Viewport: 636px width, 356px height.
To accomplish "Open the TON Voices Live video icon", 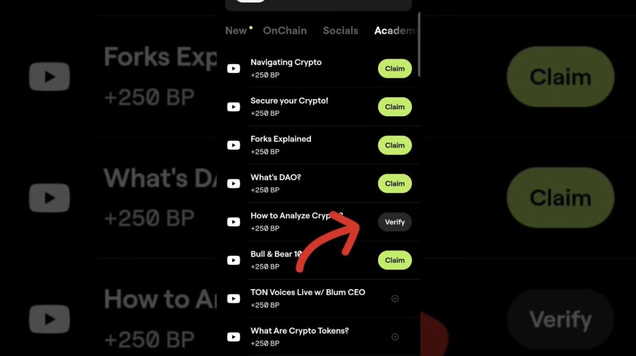I will [x=233, y=299].
